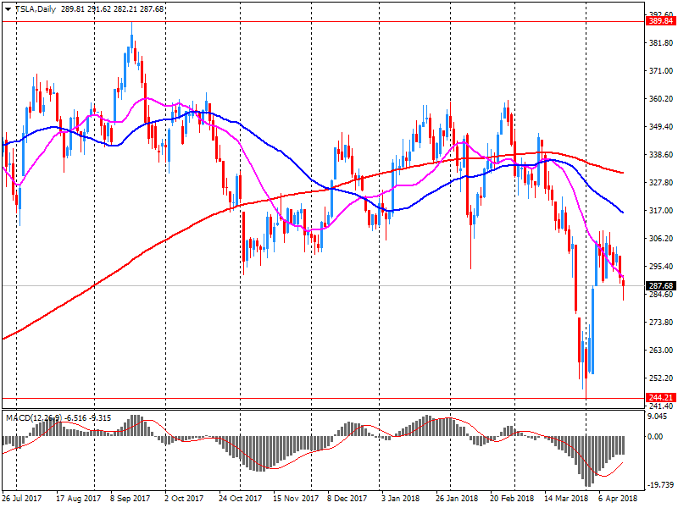Click the 8 Sep 2017 date label
The width and height of the screenshot is (678, 508).
point(130,499)
